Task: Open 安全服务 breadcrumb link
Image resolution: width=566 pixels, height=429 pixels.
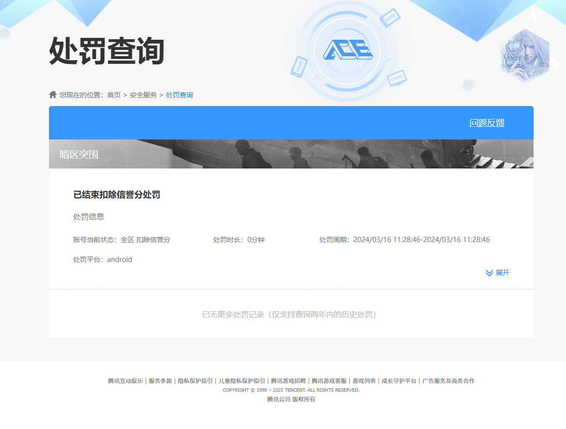Action: click(x=143, y=95)
